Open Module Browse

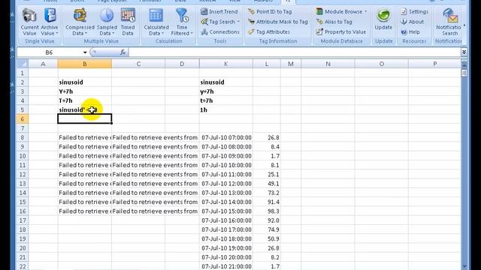(x=341, y=12)
